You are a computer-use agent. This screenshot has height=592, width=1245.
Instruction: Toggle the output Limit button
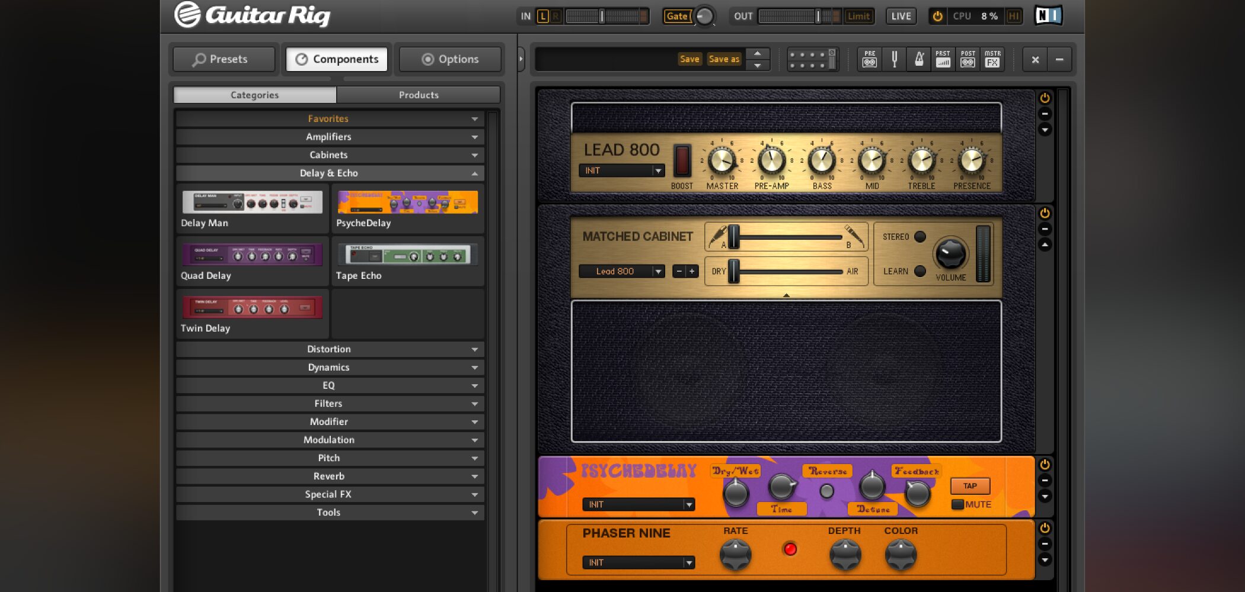tap(858, 16)
